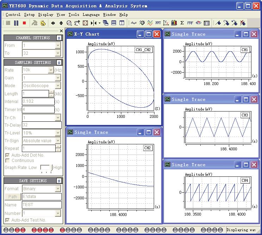Screen dimensions: 262x235
Task: Open the Language menu
Action: (91, 15)
